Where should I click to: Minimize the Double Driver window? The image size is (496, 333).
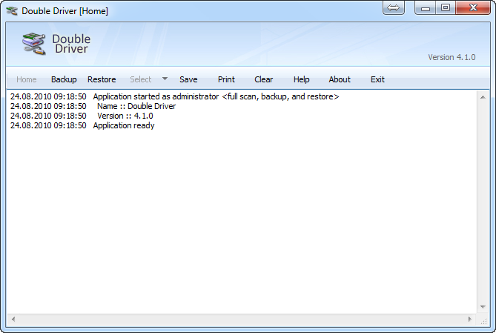pos(426,7)
